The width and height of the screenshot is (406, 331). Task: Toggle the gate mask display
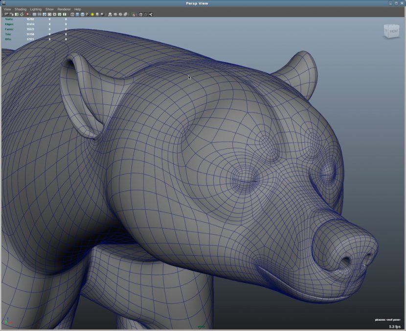coord(49,15)
